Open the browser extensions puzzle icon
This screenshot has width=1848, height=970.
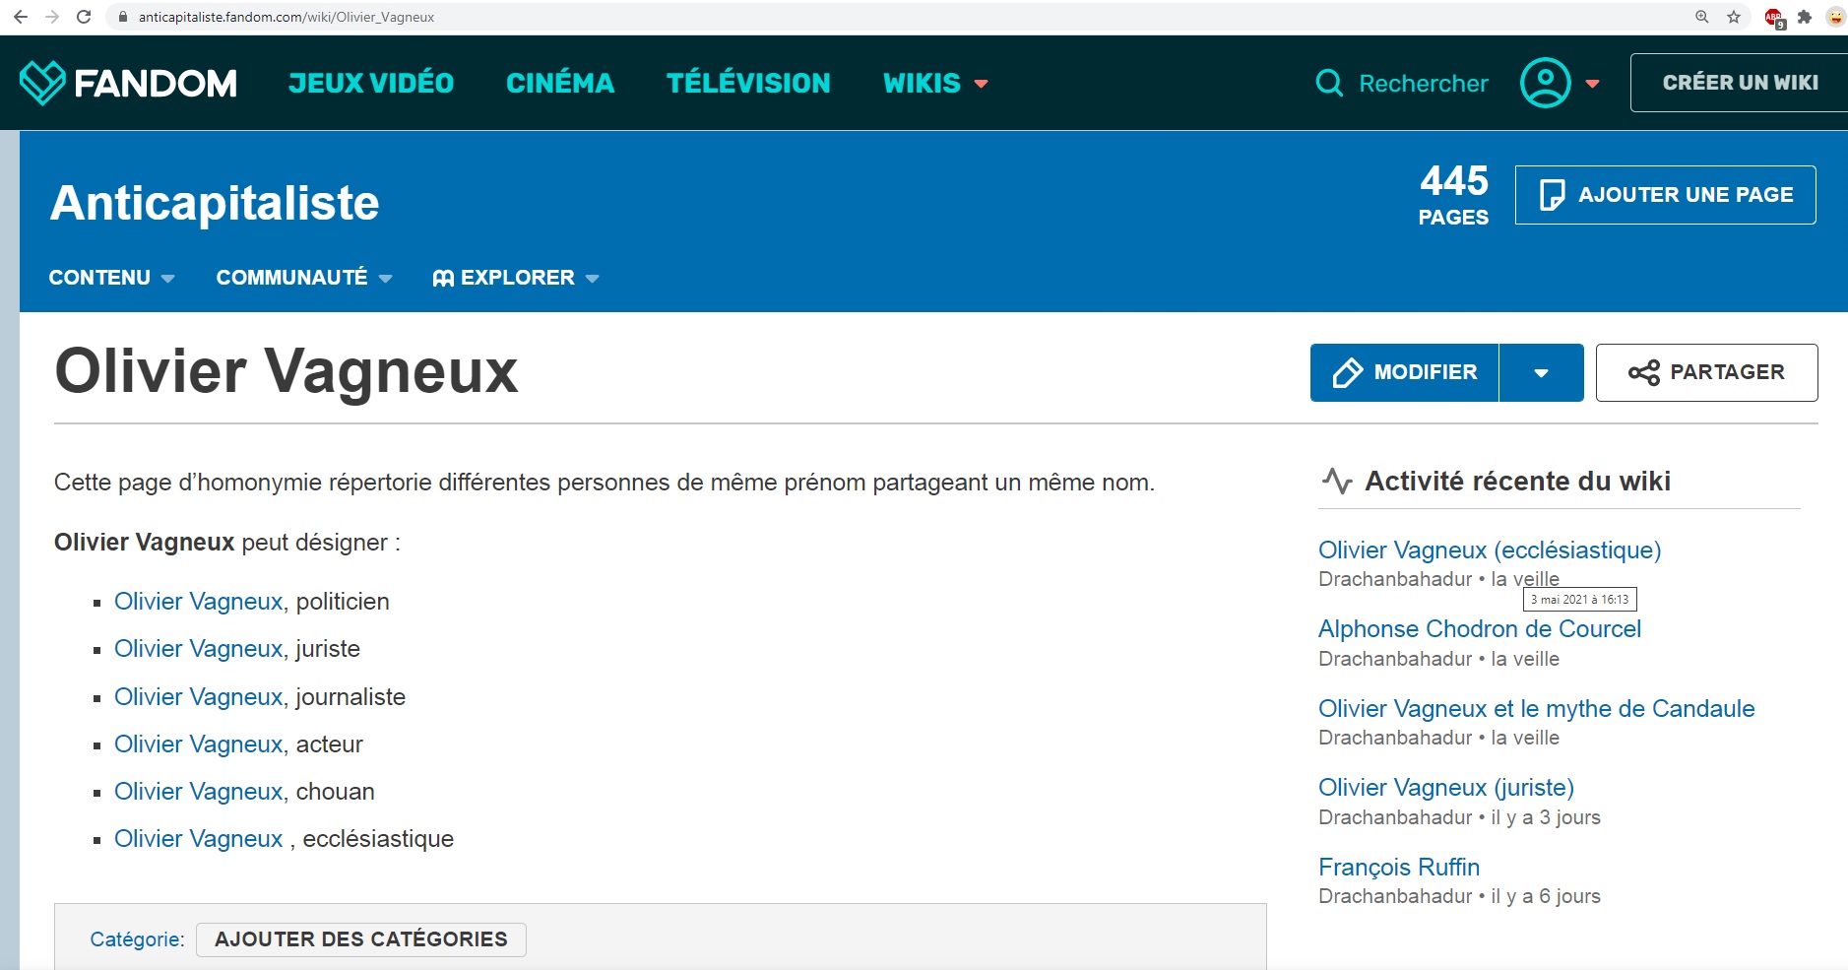tap(1805, 17)
